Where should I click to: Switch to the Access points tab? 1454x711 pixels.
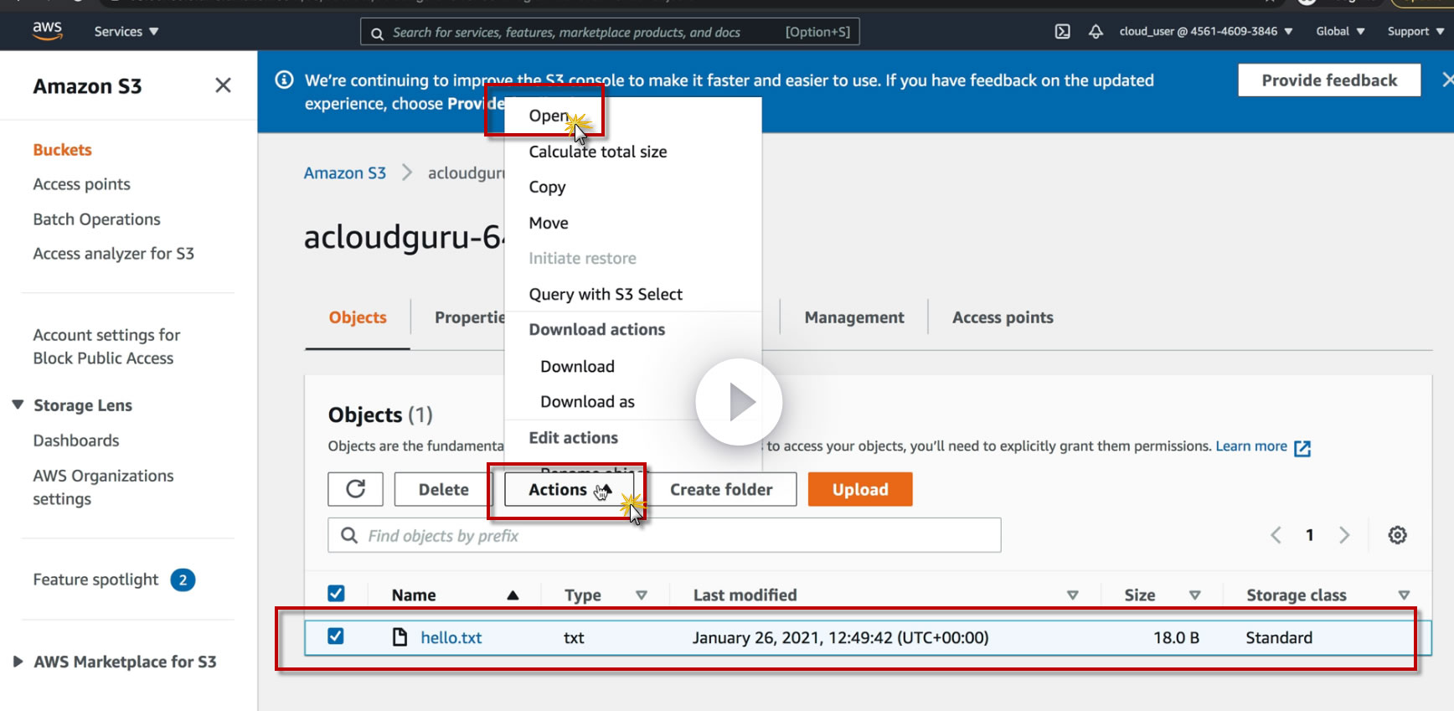point(1003,317)
